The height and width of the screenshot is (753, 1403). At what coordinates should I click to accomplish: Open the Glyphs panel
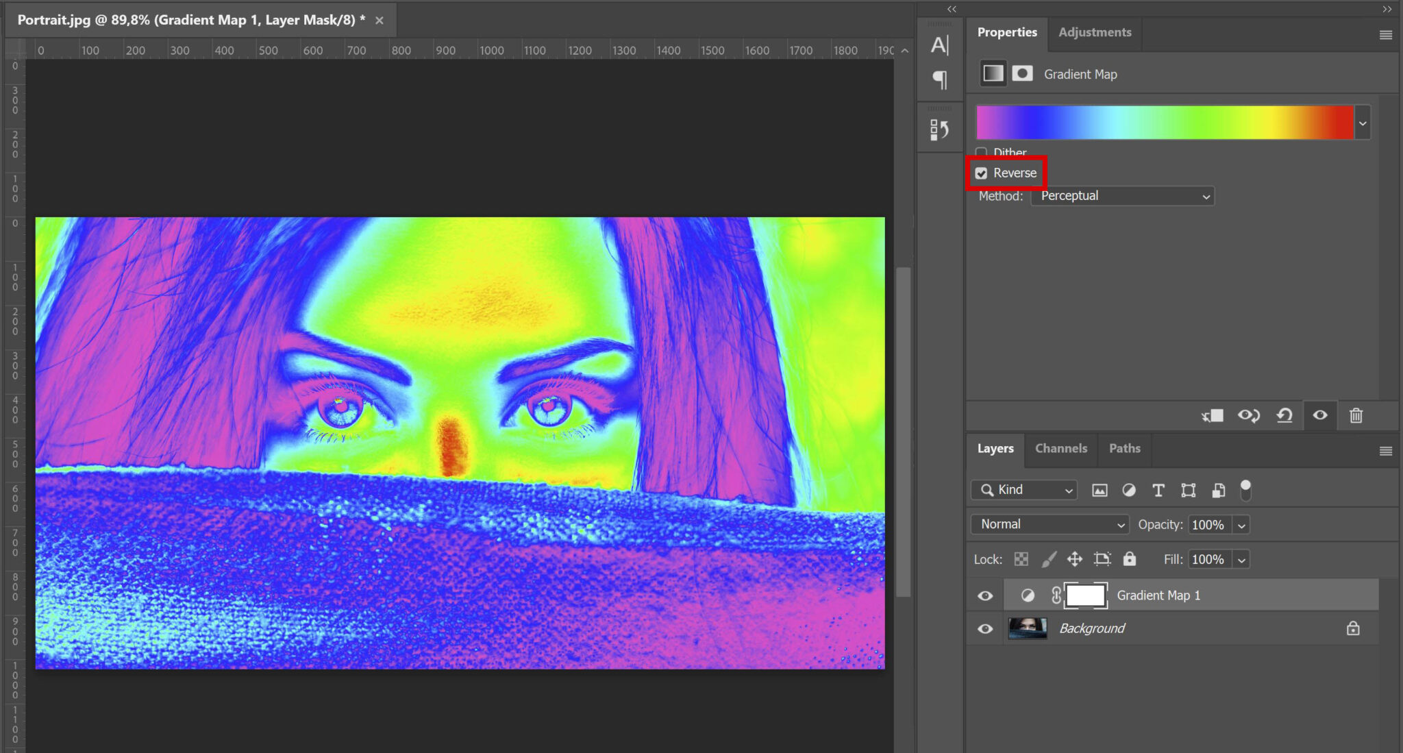point(940,128)
